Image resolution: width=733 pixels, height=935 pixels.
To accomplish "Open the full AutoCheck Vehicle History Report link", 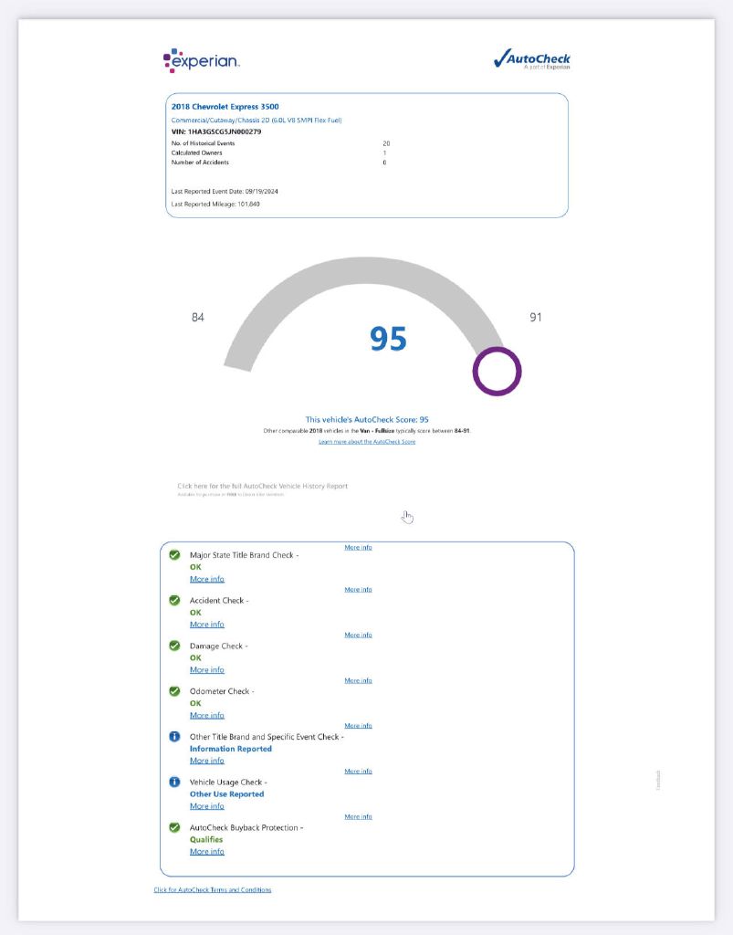I will click(x=262, y=486).
